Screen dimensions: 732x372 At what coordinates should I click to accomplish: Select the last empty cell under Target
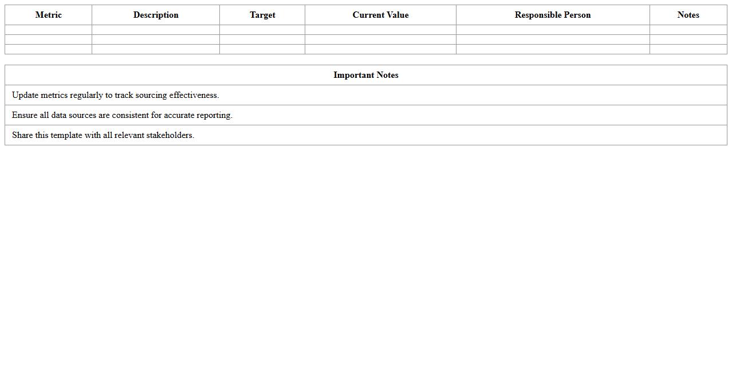tap(262, 49)
